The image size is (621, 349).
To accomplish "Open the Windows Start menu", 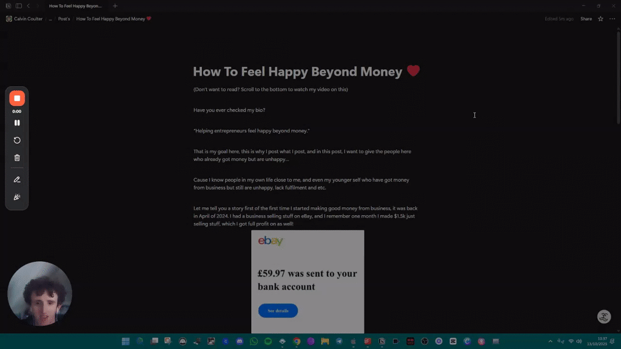I will tap(126, 341).
